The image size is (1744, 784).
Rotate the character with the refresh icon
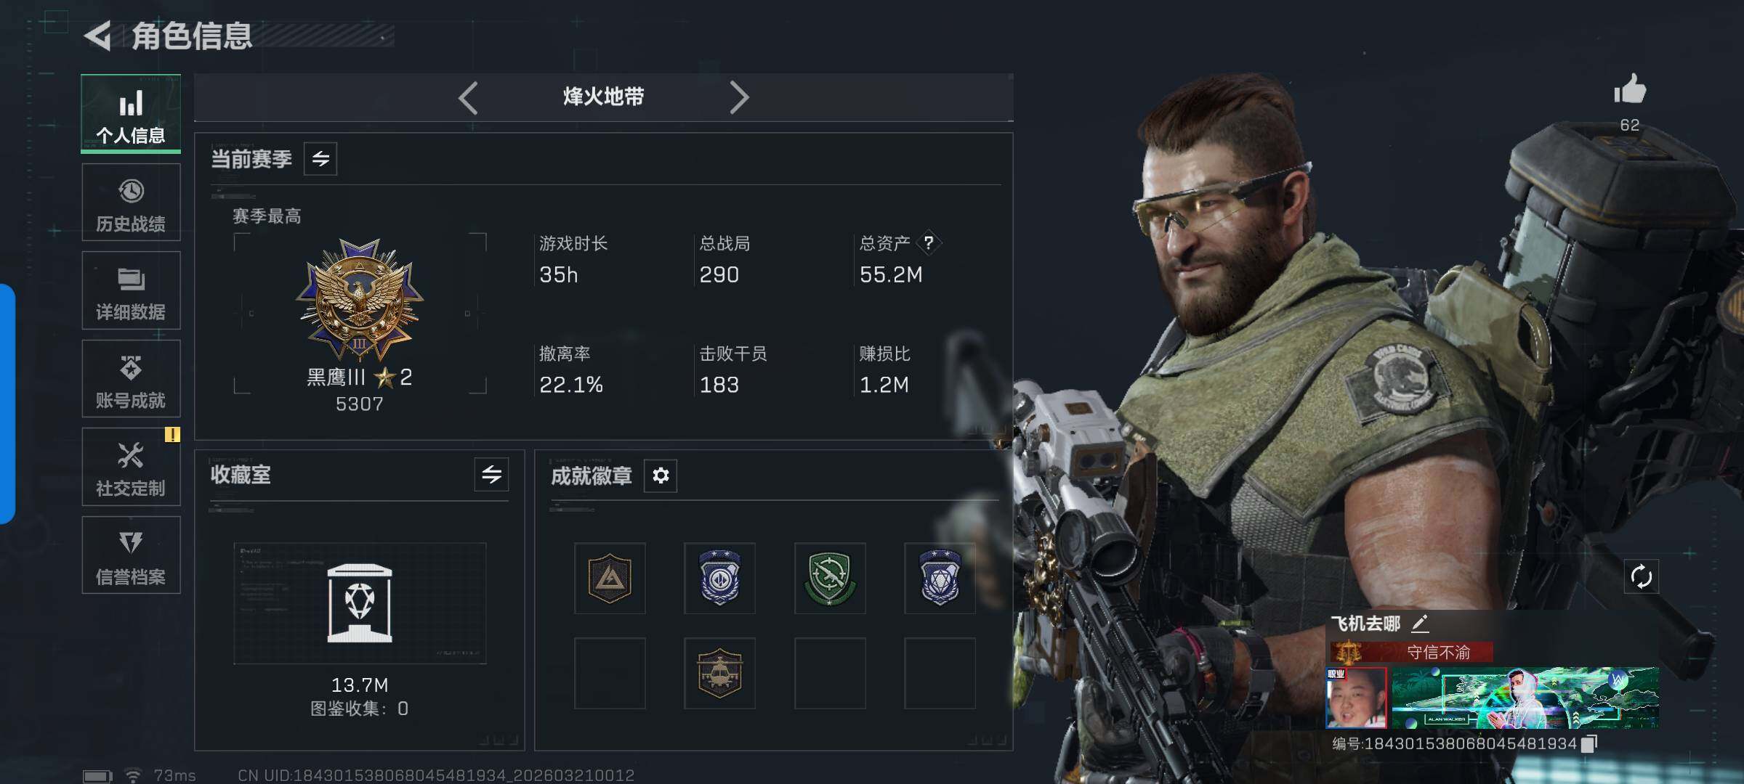1642,577
